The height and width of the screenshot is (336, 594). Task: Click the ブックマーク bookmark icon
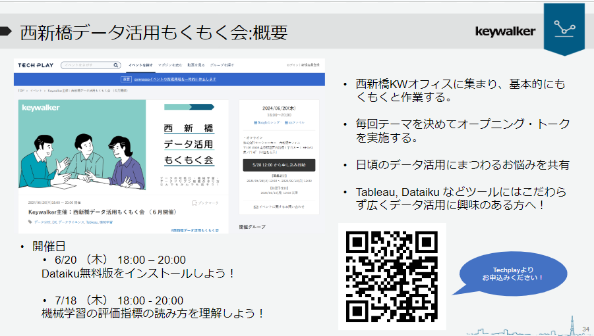pos(194,203)
